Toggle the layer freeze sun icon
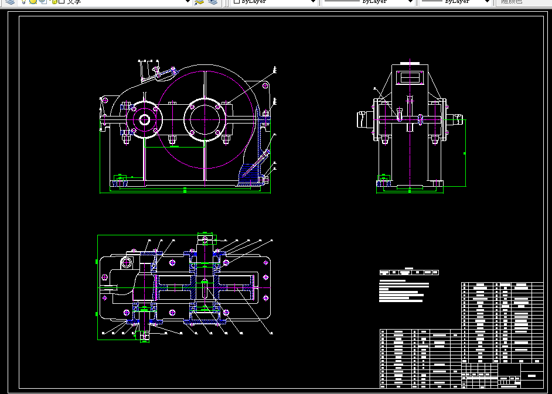 (x=33, y=2)
